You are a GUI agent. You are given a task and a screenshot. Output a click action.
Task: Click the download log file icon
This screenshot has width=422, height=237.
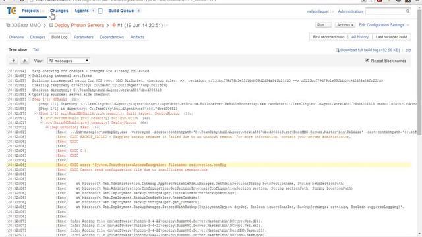[337, 50]
